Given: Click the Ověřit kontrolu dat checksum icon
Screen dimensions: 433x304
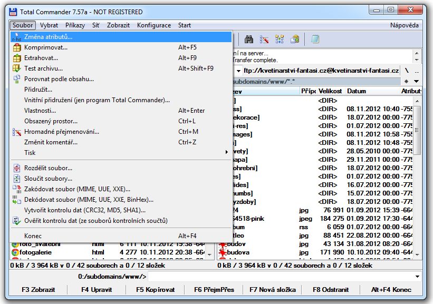Looking at the screenshot, I should [x=16, y=221].
